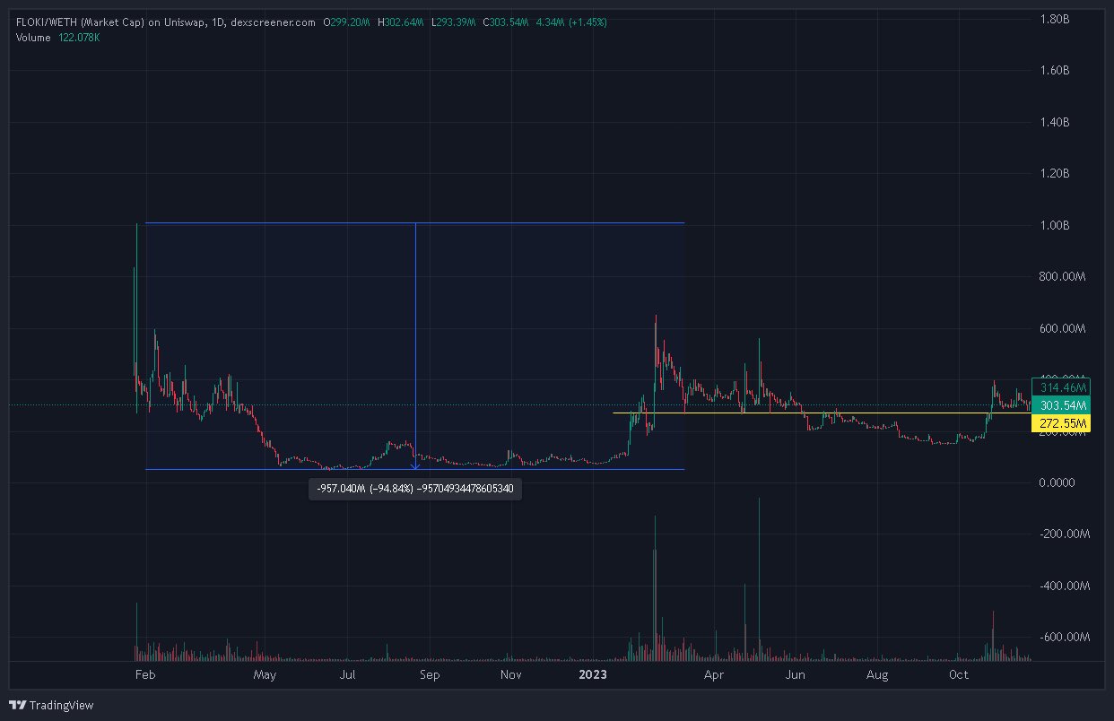Screen dimensions: 1114x721
Task: Click the 314.46M price axis label
Action: [x=1061, y=387]
